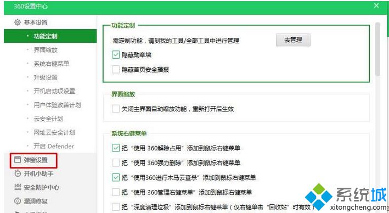Open 漏洞修复 section label

click(36, 201)
